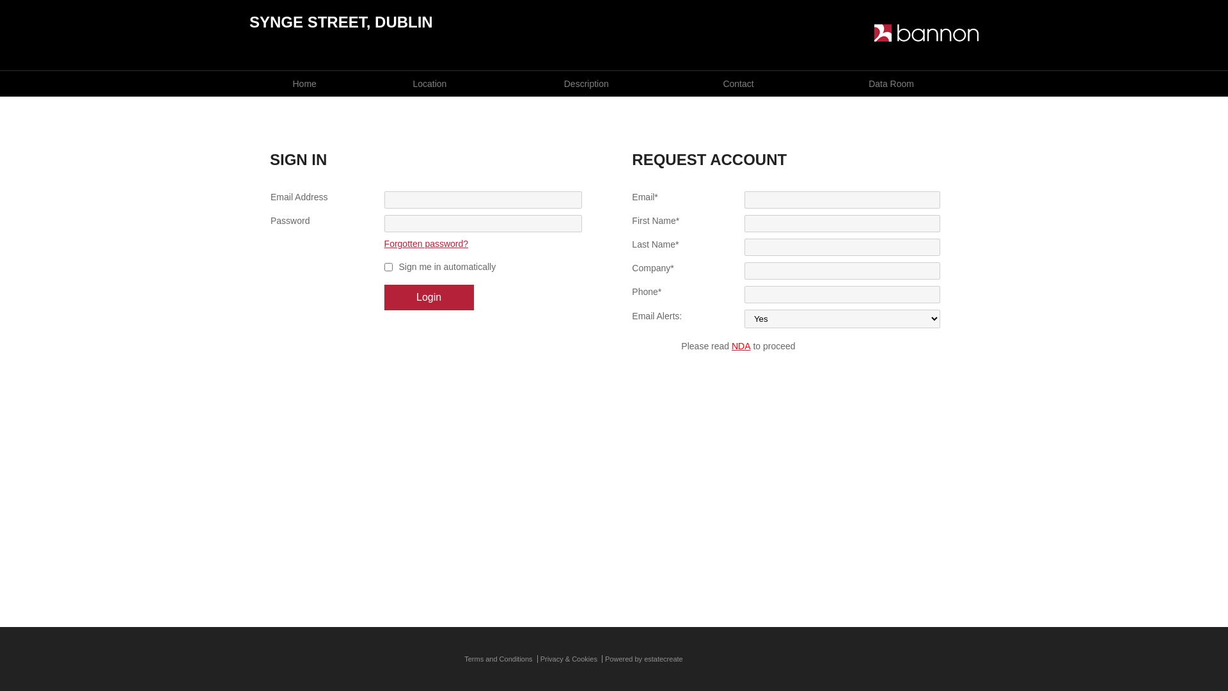Navigate to the Contact page
The image size is (1228, 691).
tap(738, 84)
